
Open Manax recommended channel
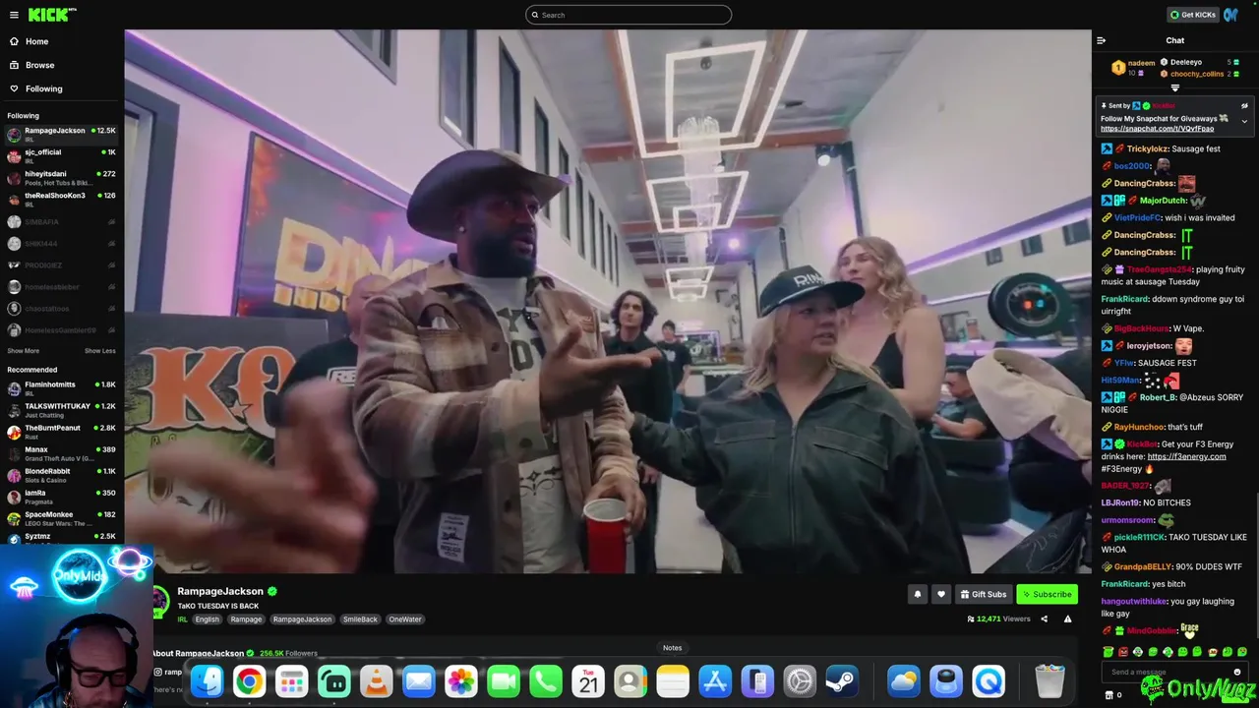(x=61, y=453)
